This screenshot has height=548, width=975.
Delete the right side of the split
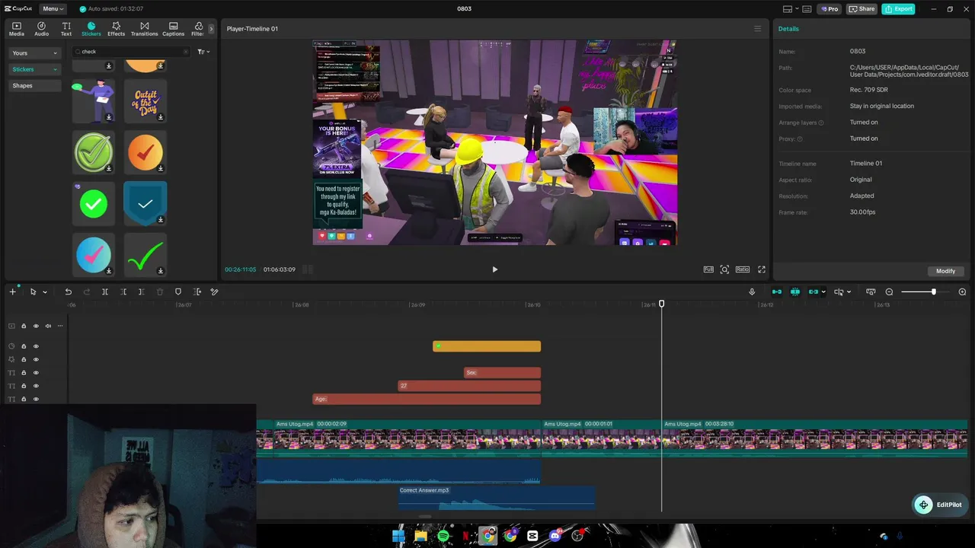141,292
